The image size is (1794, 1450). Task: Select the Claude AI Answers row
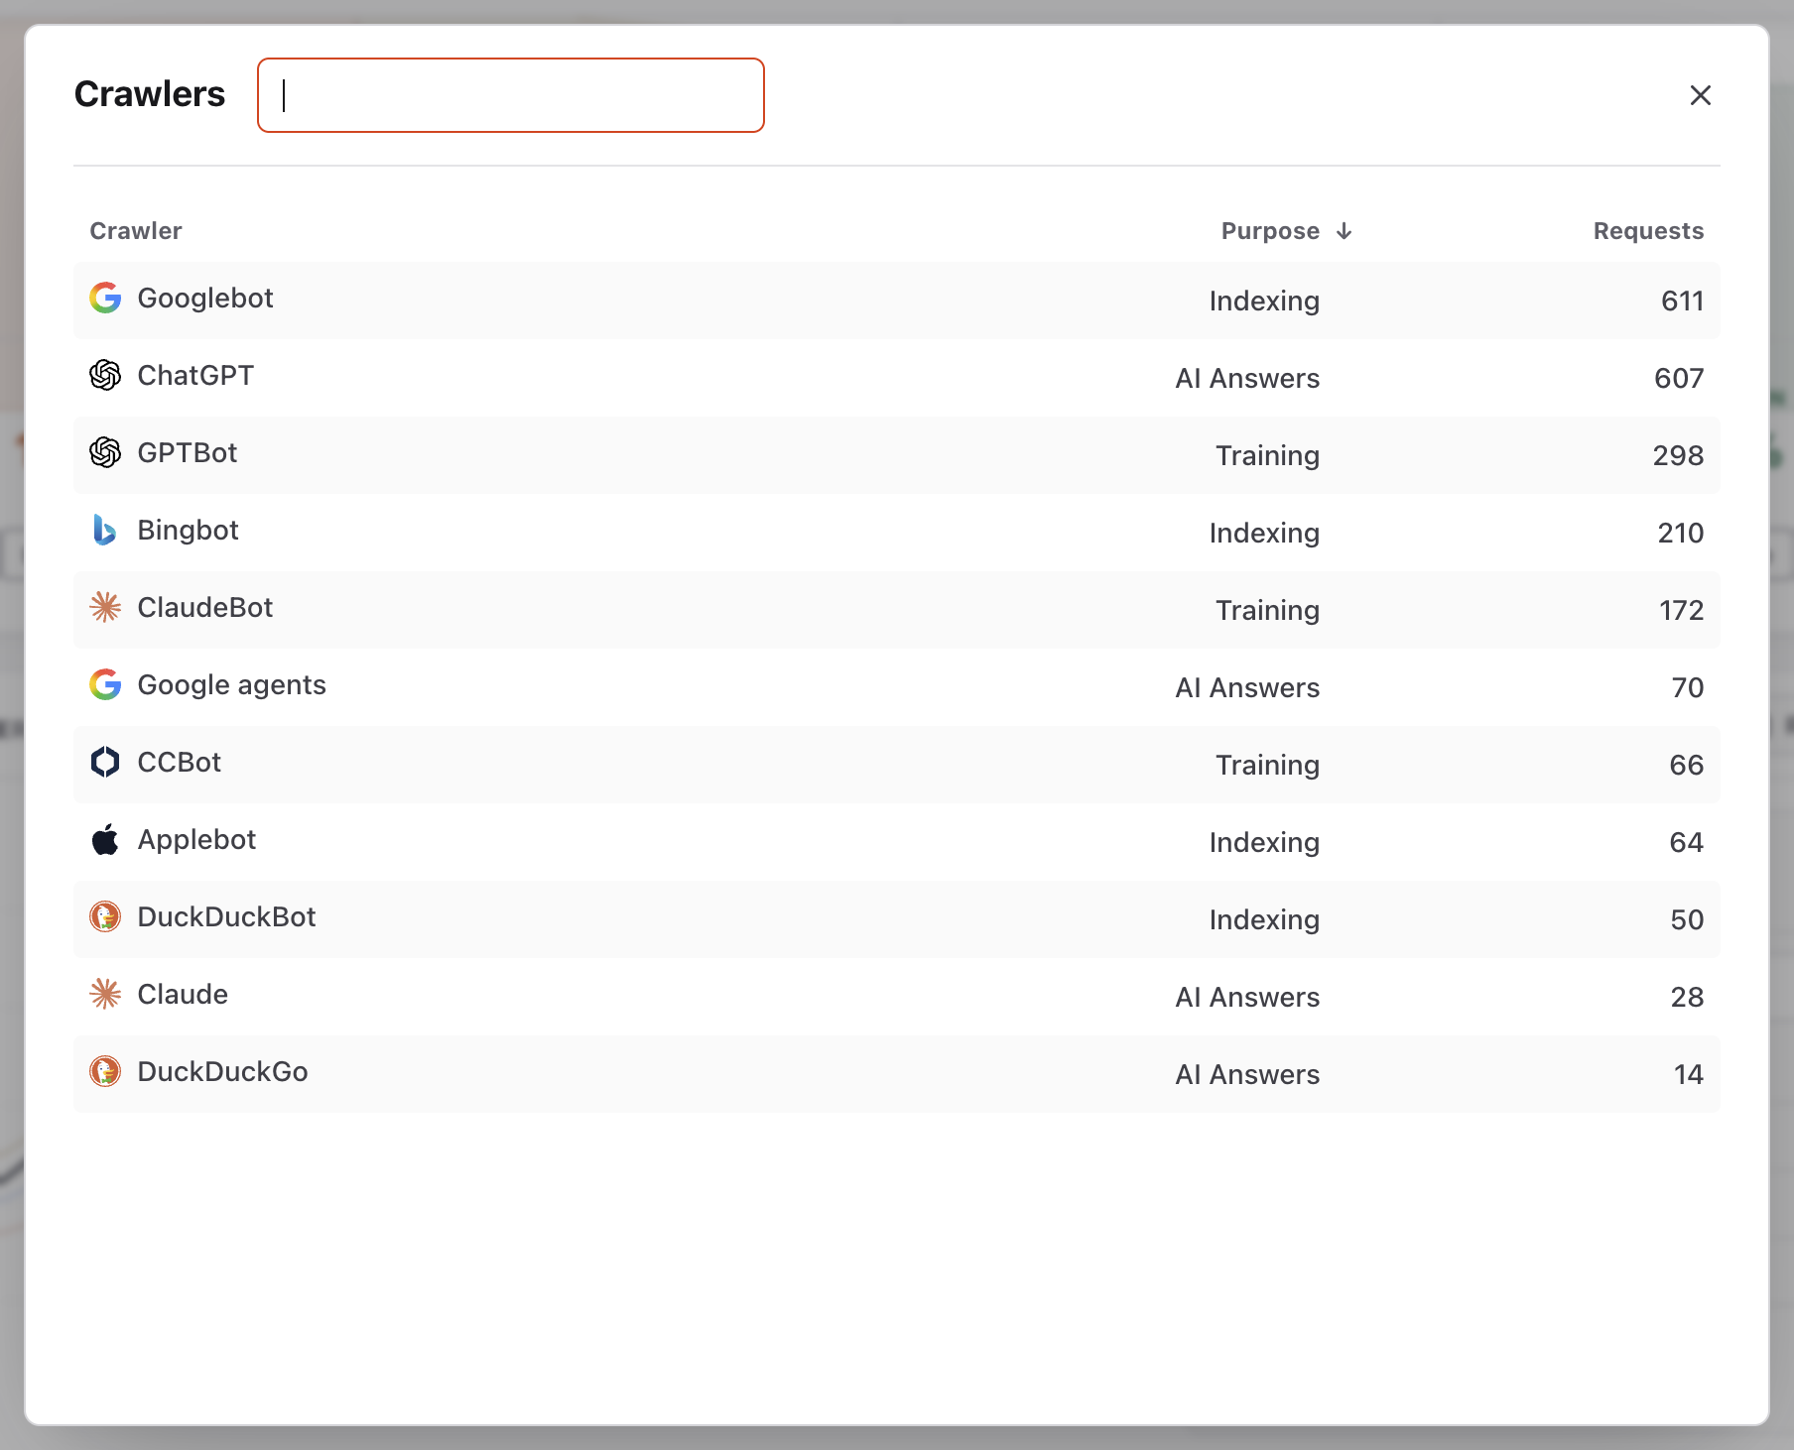click(897, 997)
